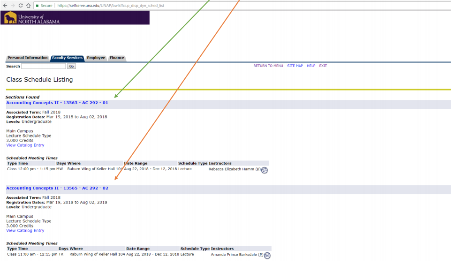Screen dimensions: 454x265
Task: Select the Employee tab
Action: tap(96, 58)
